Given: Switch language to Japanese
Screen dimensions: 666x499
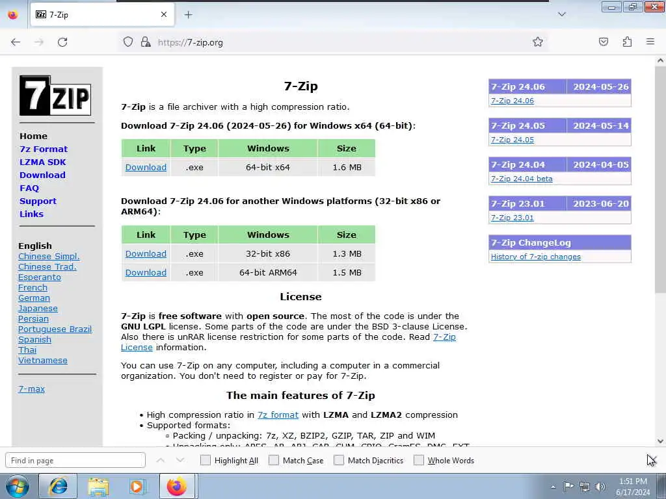Looking at the screenshot, I should (x=38, y=309).
